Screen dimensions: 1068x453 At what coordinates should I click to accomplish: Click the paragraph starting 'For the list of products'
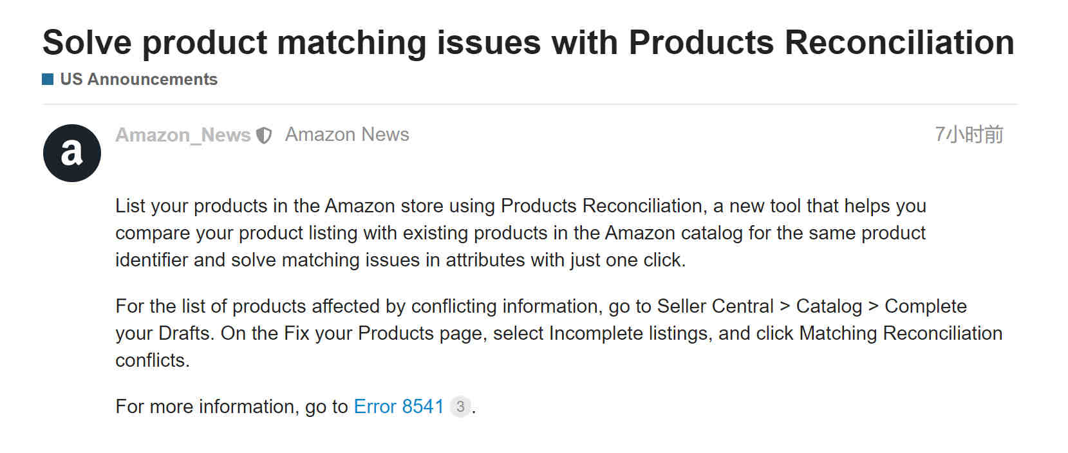(x=559, y=333)
